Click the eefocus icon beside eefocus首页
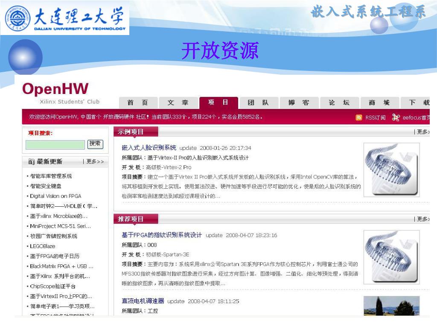This screenshot has height=328, width=437. (396, 117)
